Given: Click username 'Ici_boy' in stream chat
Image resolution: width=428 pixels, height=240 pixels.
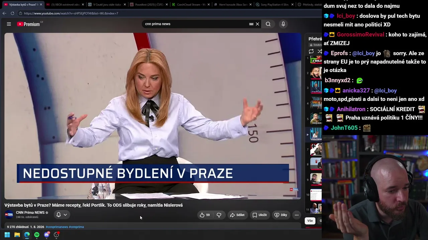Looking at the screenshot, I should [346, 16].
